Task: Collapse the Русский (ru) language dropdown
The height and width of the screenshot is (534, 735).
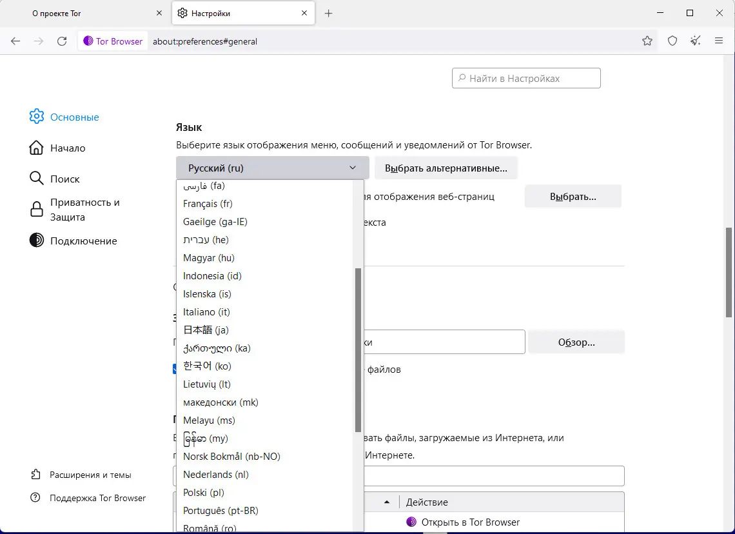Action: (x=272, y=168)
